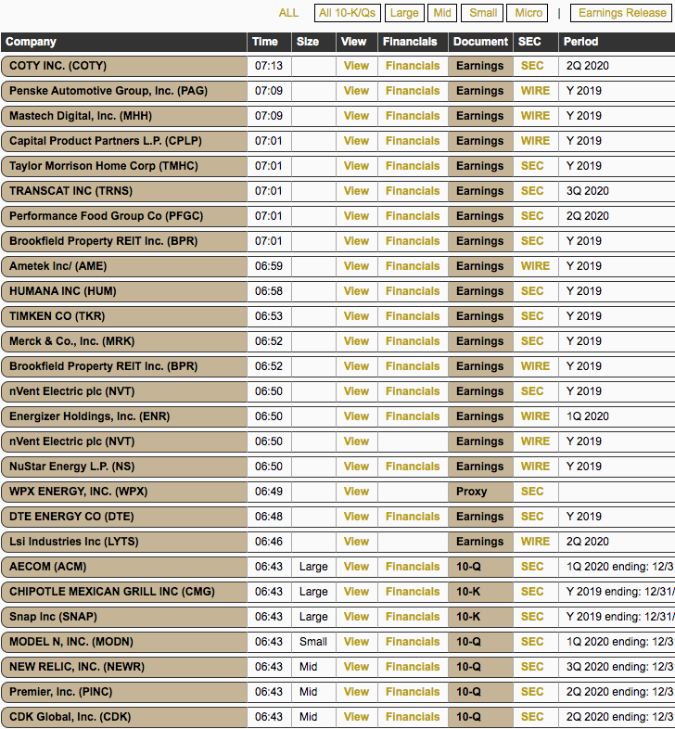Open Financials for Penske Automotive Group

(413, 91)
